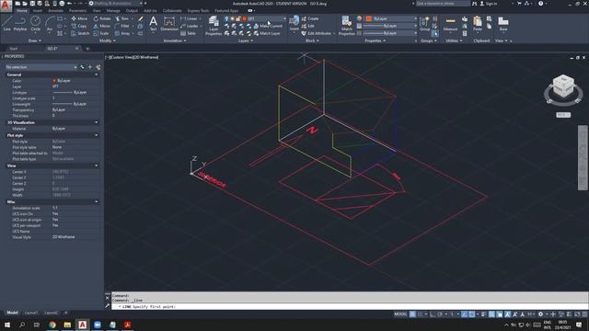Image resolution: width=589 pixels, height=331 pixels.
Task: Select the Polyline tool
Action: (x=20, y=23)
